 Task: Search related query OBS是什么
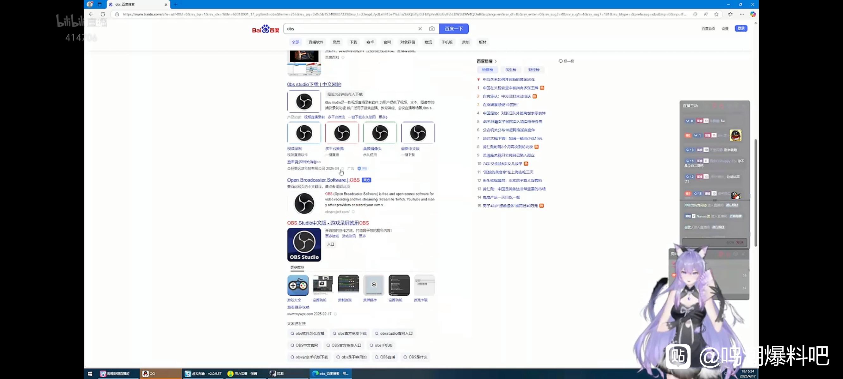[415, 357]
